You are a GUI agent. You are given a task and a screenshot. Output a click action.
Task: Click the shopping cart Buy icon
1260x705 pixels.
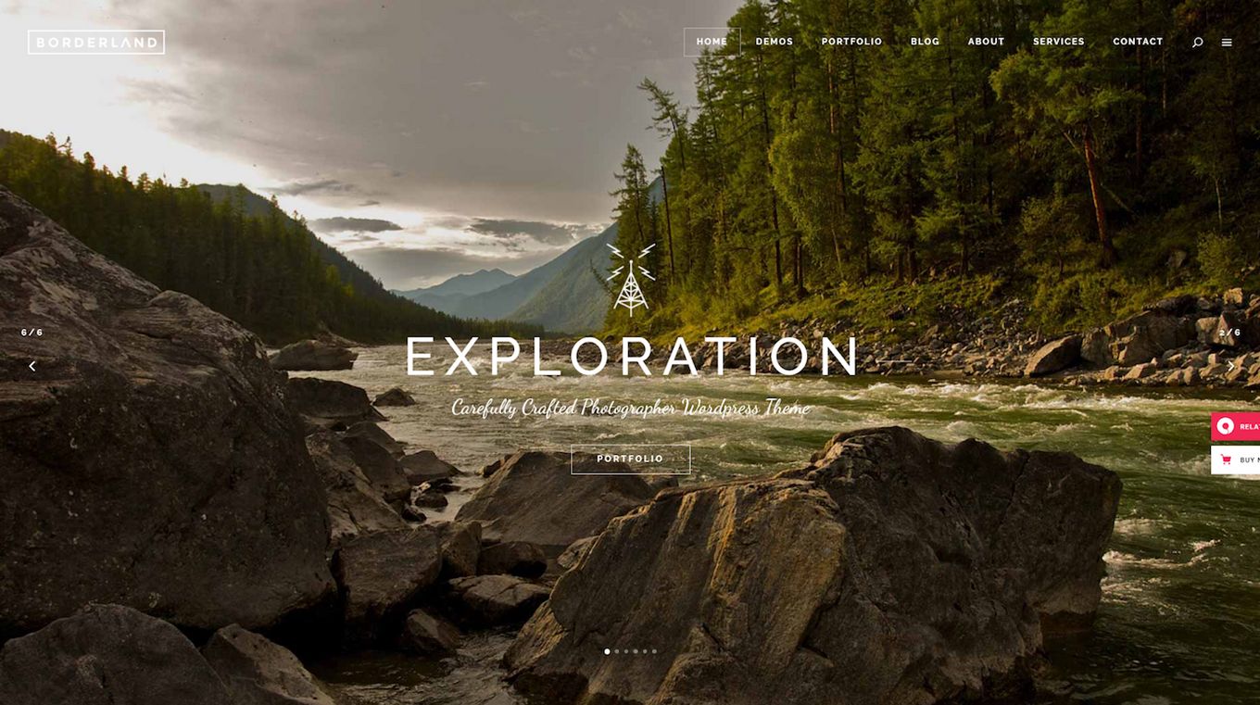1226,460
